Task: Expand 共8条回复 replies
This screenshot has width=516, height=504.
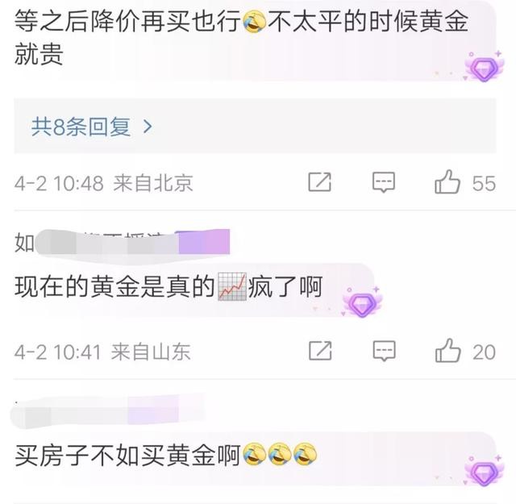Action: (255, 126)
